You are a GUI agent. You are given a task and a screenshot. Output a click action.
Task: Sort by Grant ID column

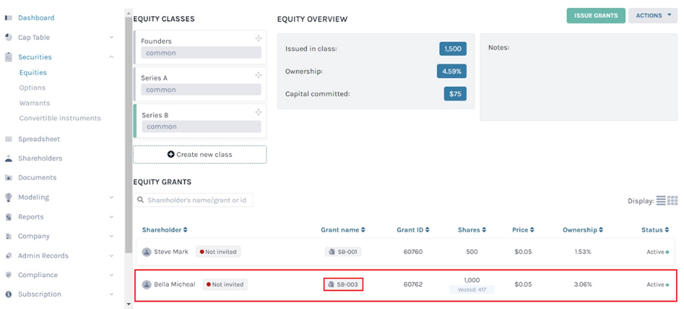[413, 230]
